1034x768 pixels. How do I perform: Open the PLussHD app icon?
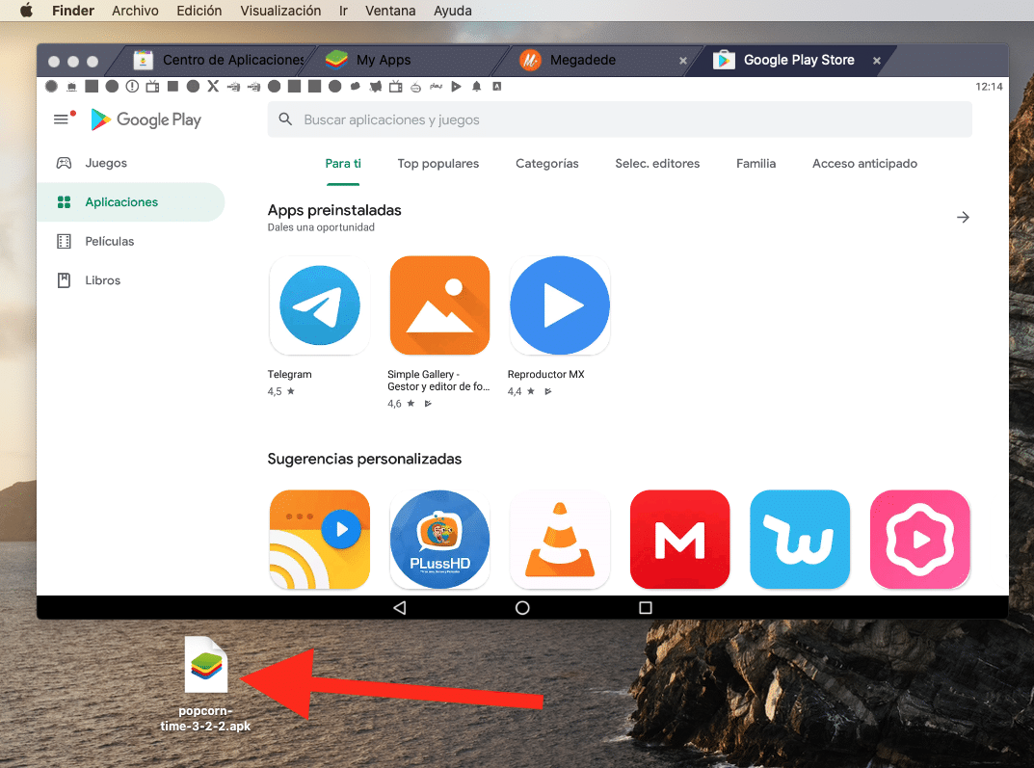(x=439, y=539)
